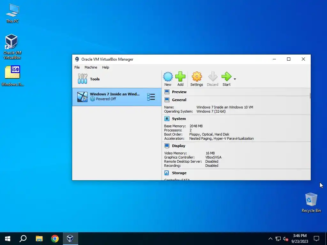Open the Windows Start menu
Viewport: 327px width, 245px height.
click(8, 239)
